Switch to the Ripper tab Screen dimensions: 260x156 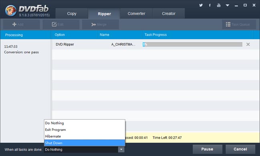(x=104, y=14)
